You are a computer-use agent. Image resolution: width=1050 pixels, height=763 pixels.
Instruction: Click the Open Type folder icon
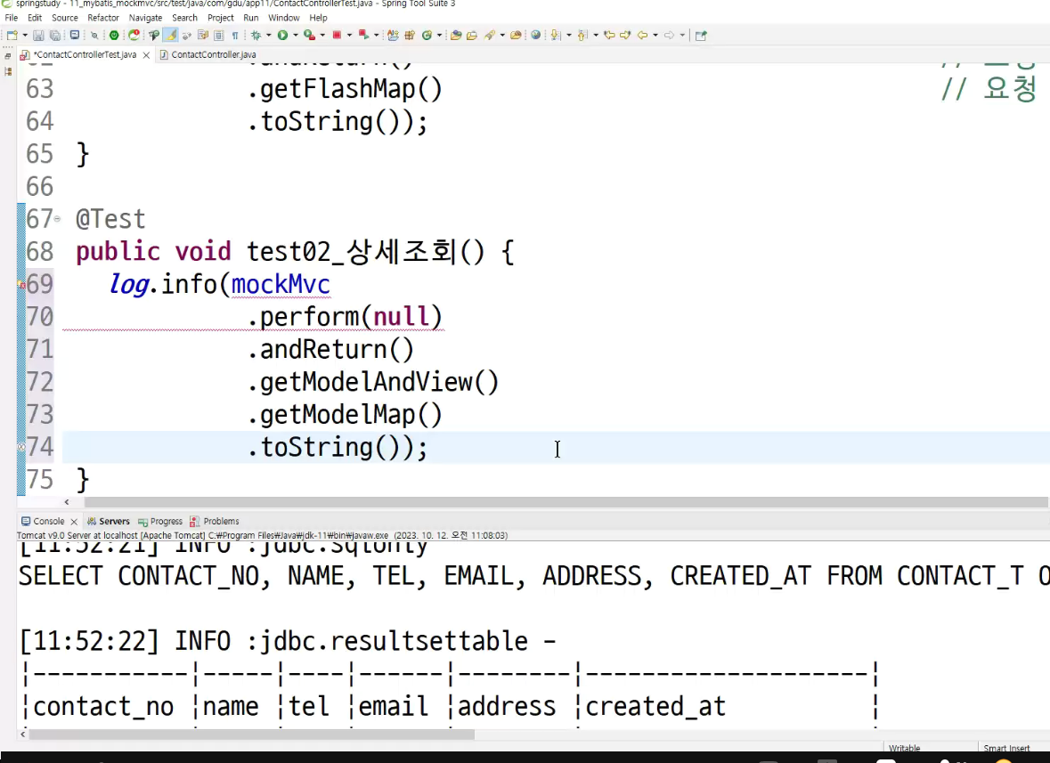tap(456, 36)
